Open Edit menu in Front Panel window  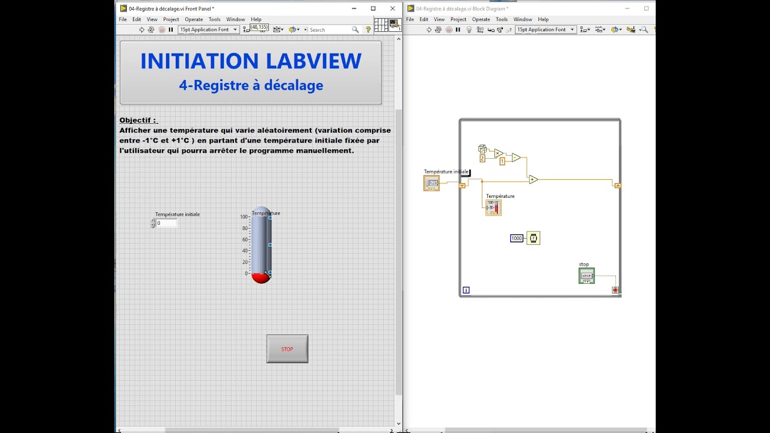point(137,19)
